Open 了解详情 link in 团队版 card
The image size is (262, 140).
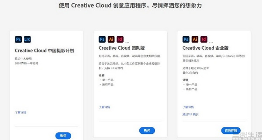coord(104,107)
